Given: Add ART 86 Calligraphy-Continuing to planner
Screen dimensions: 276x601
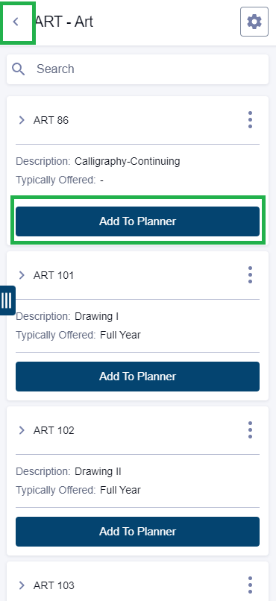Looking at the screenshot, I should [x=137, y=221].
